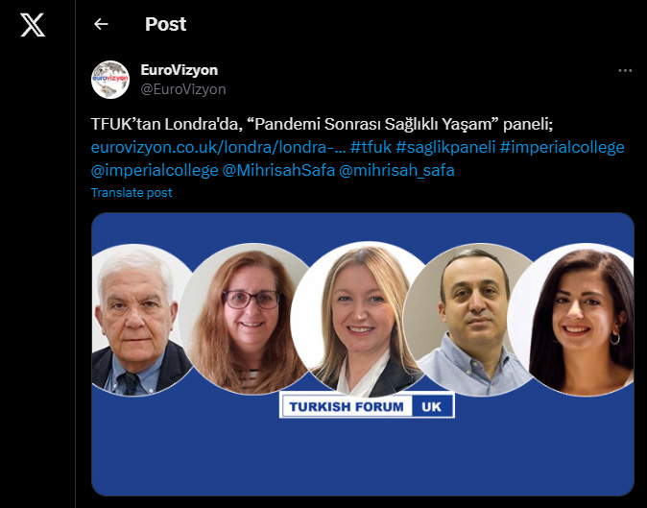Click the white-haired man's portrait

tap(138, 320)
